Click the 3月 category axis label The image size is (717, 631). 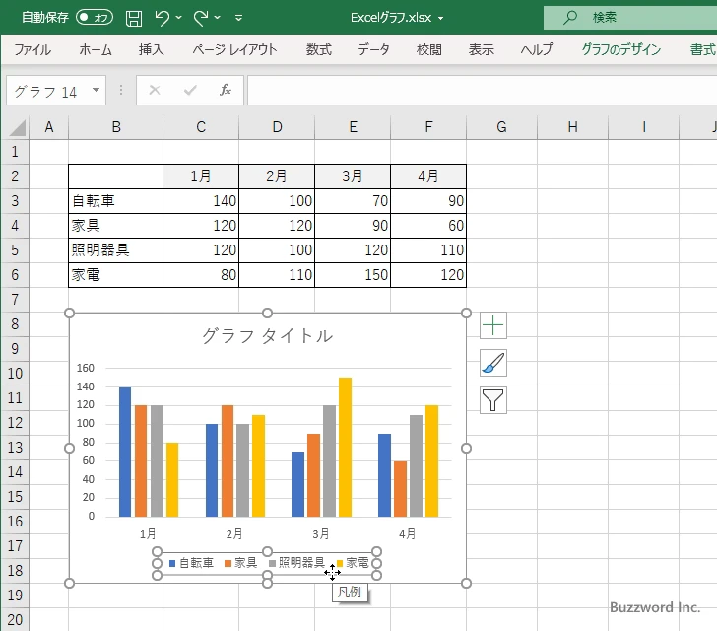point(321,534)
